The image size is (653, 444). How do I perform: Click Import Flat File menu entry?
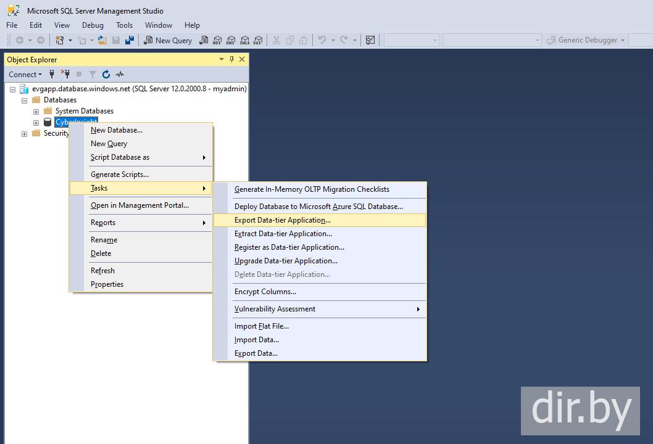(x=261, y=326)
